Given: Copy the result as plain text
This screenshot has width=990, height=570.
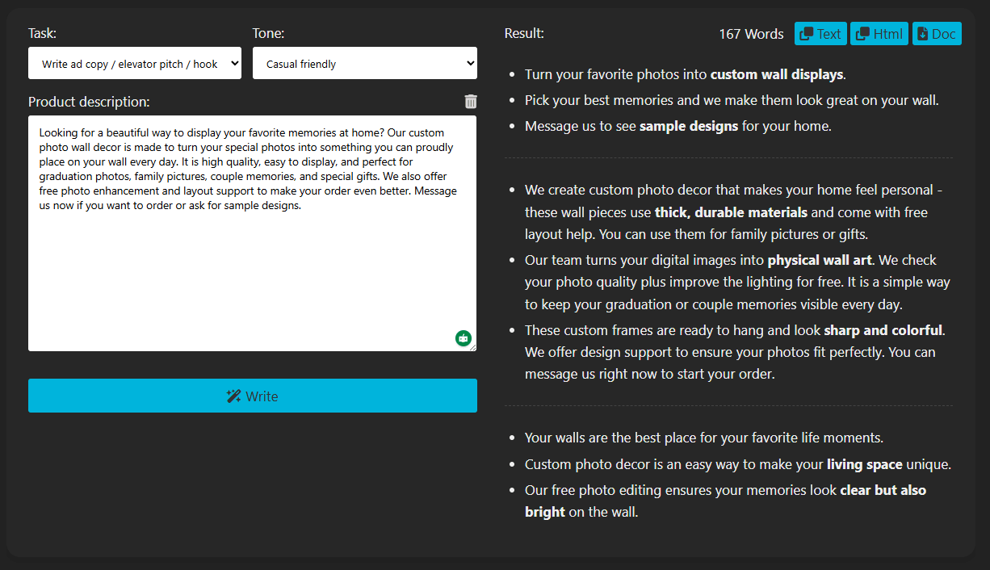Looking at the screenshot, I should click(x=820, y=33).
